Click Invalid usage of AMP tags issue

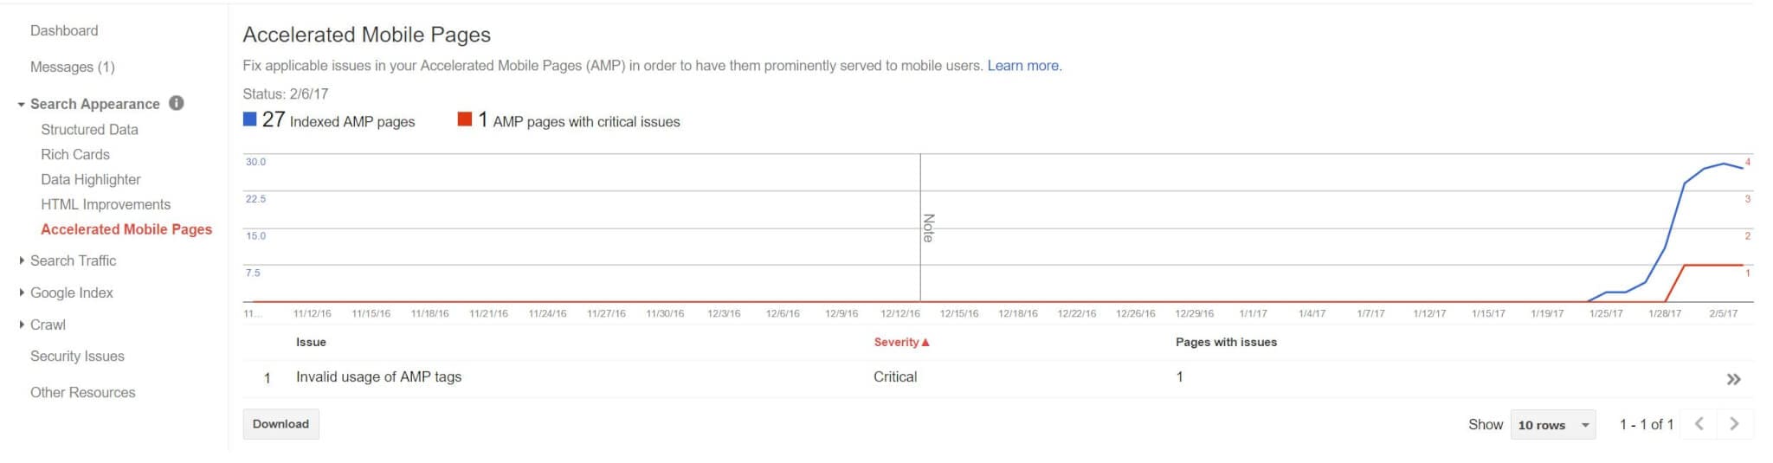[x=378, y=376]
